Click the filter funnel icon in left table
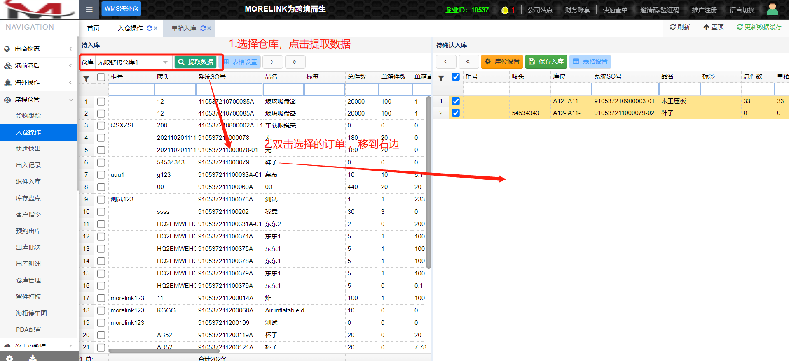 [86, 79]
